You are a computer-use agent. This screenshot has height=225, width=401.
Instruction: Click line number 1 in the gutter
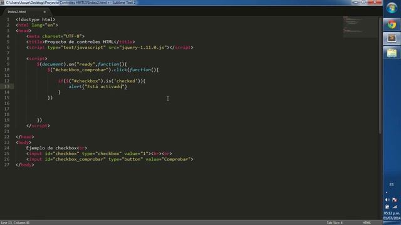8,19
